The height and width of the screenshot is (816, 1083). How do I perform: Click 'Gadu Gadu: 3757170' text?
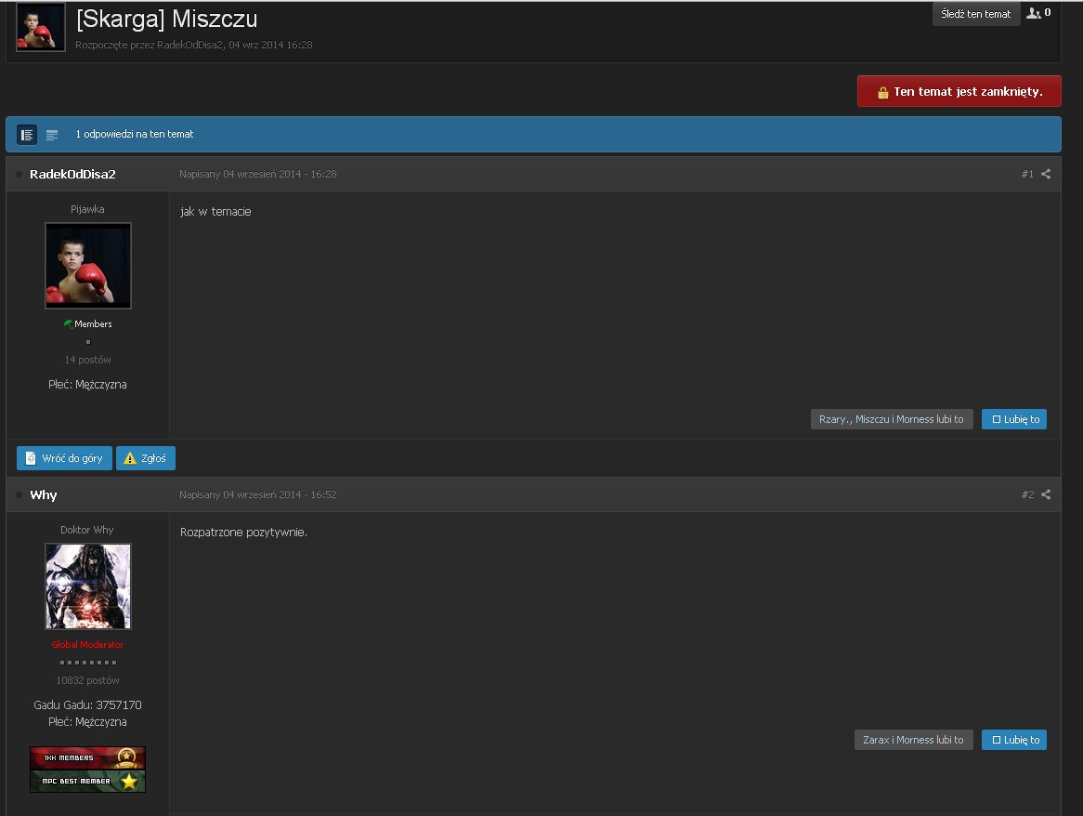(87, 704)
